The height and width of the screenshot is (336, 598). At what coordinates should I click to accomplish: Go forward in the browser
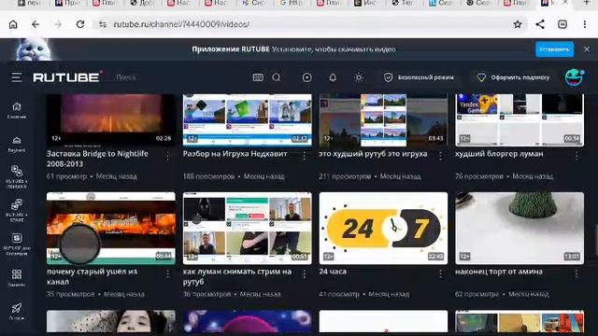click(x=58, y=24)
